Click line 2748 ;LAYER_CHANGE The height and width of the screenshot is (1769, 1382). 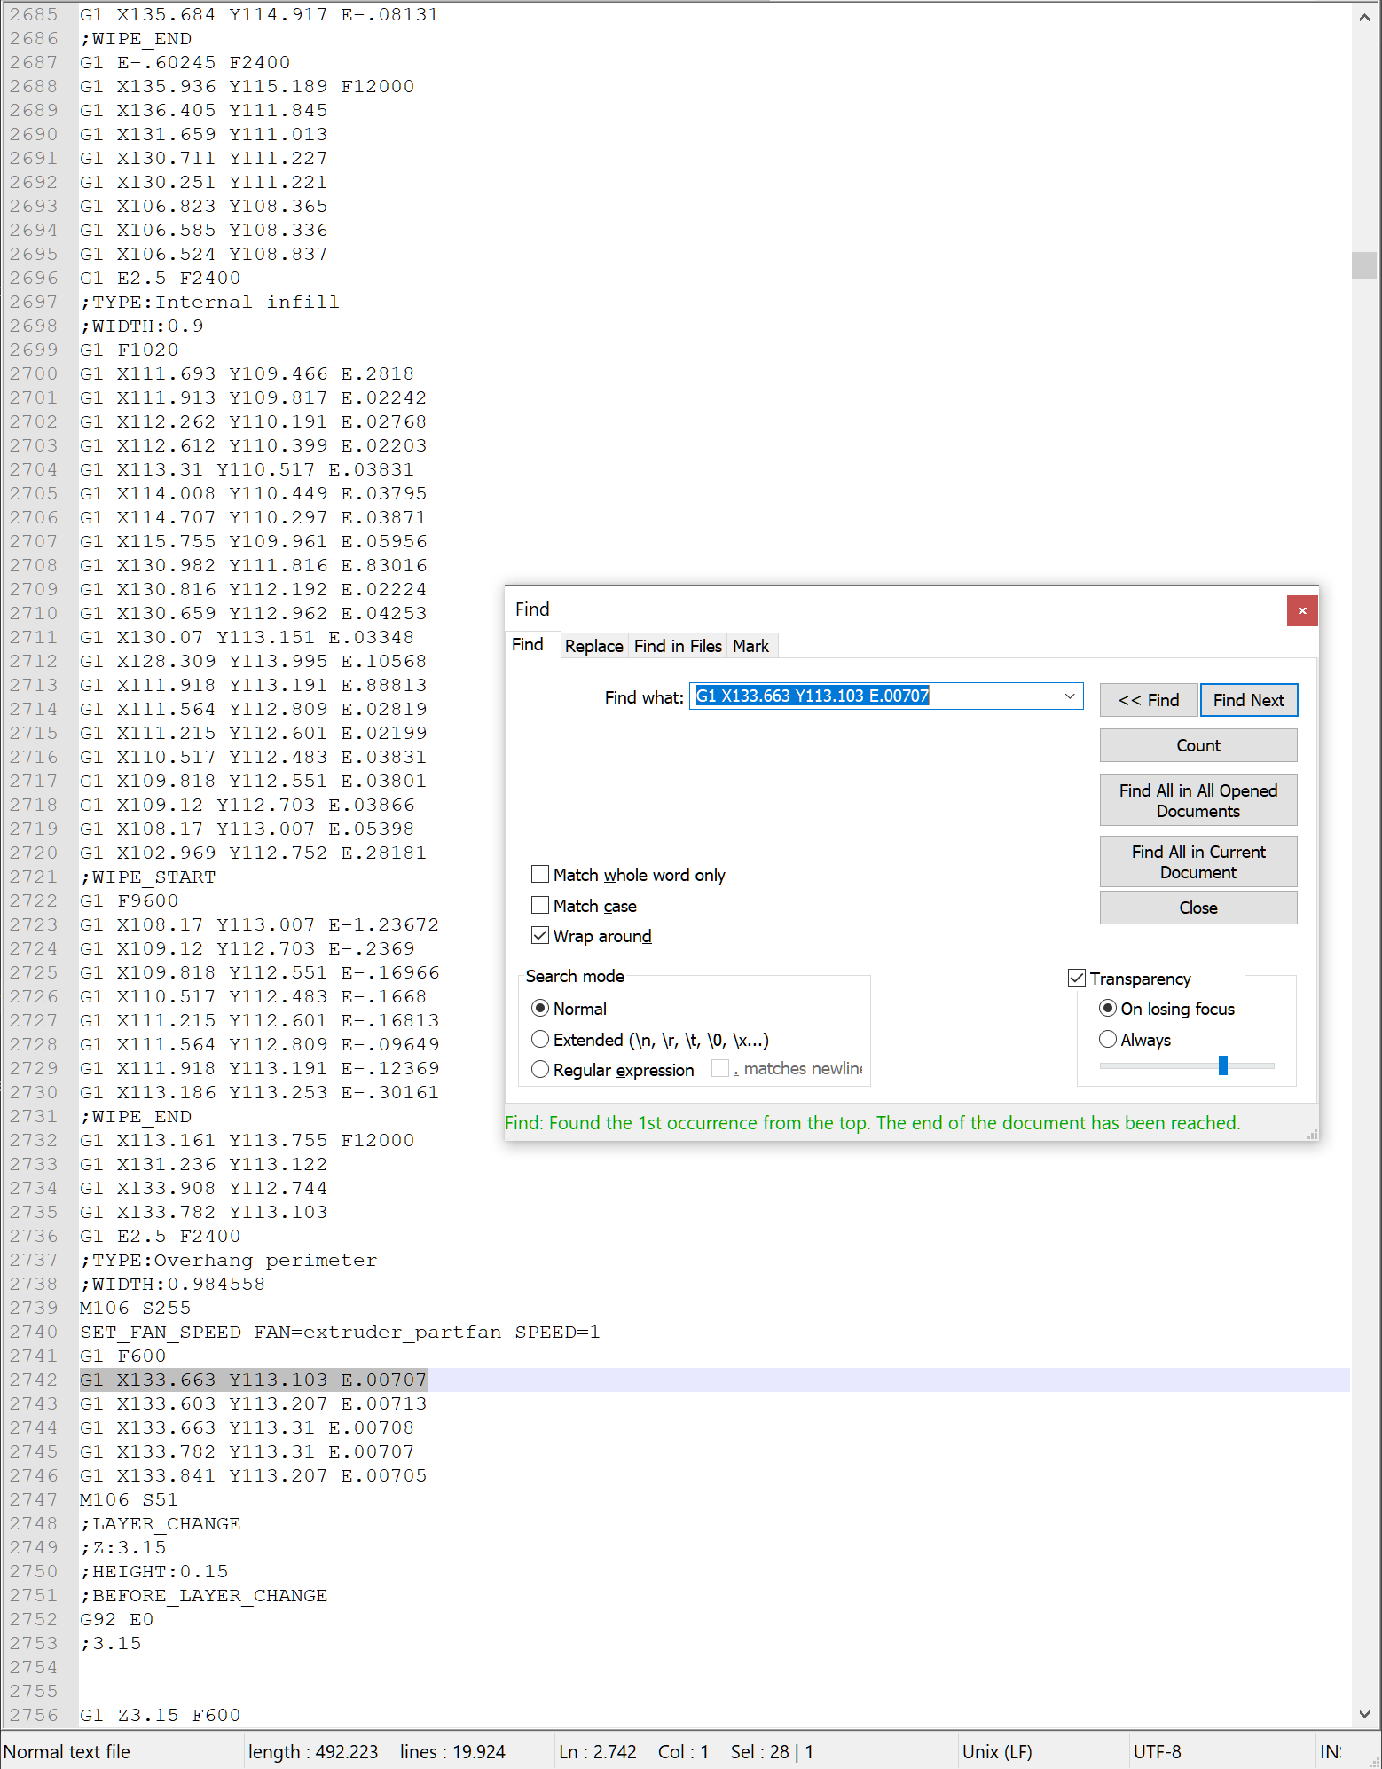[160, 1523]
